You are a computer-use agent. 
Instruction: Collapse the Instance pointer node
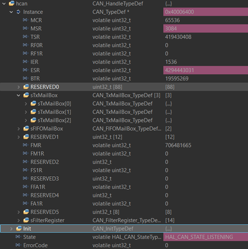[11, 12]
